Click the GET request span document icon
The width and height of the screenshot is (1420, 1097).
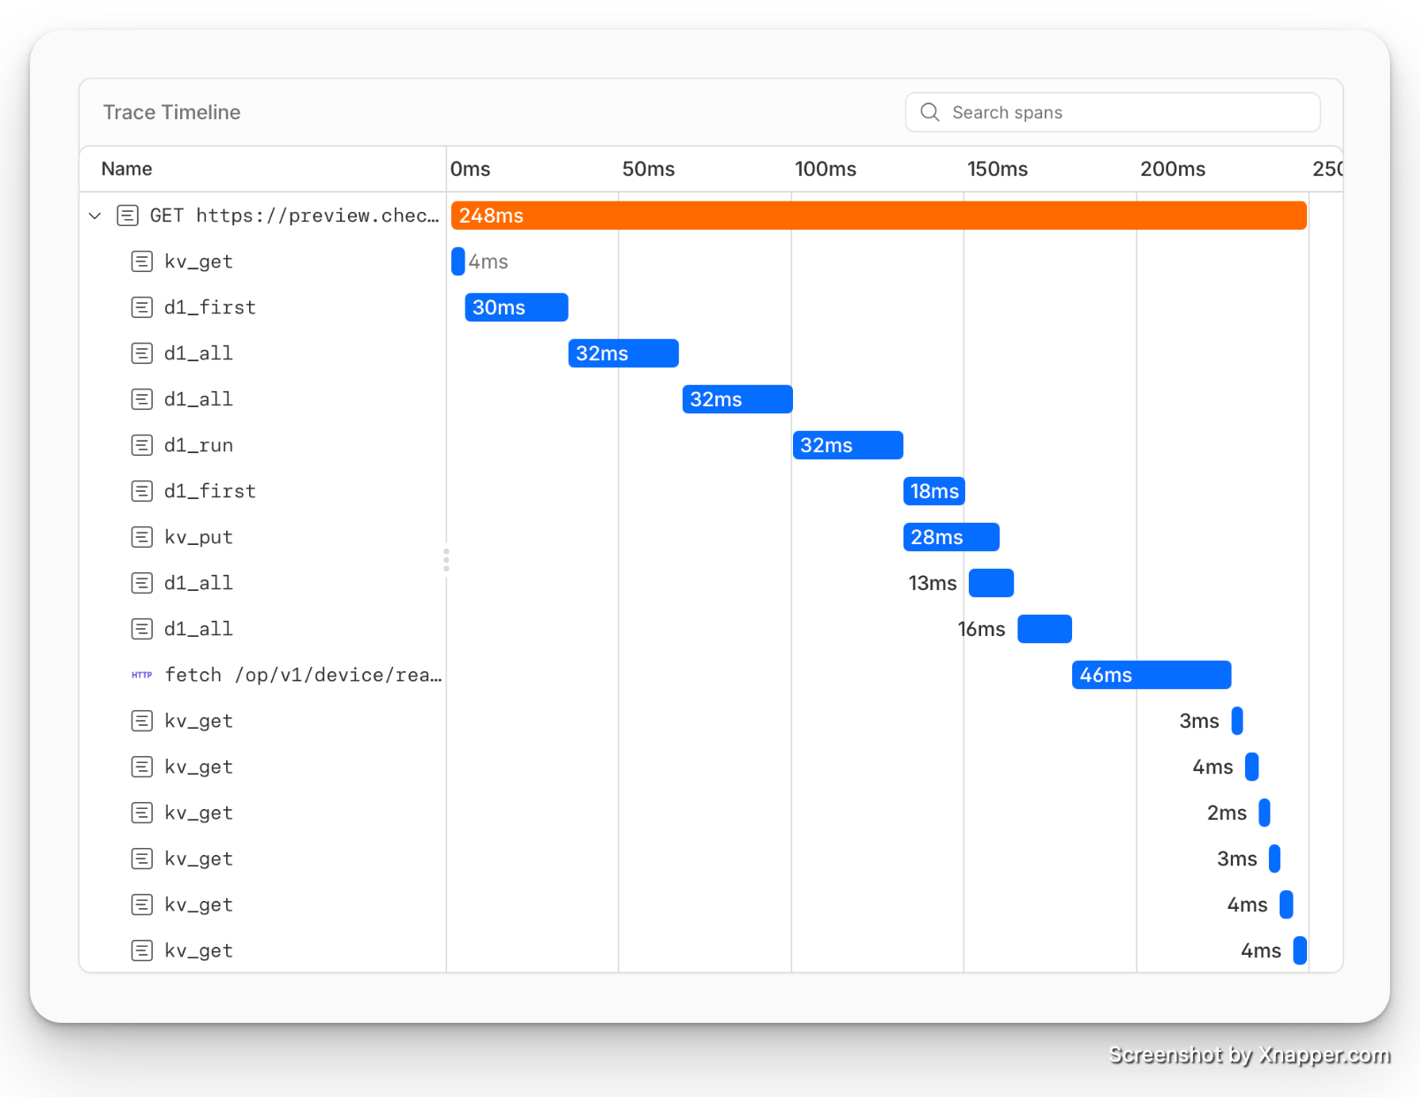tap(128, 216)
